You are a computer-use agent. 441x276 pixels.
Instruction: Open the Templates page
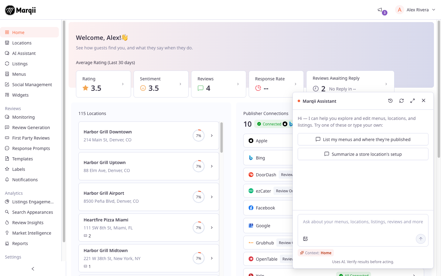click(x=29, y=159)
